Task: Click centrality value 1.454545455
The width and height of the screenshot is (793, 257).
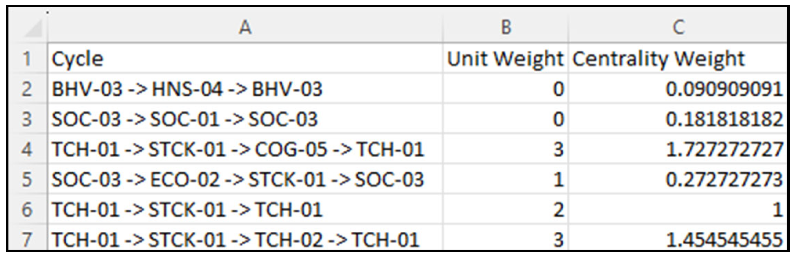Action: [x=724, y=240]
